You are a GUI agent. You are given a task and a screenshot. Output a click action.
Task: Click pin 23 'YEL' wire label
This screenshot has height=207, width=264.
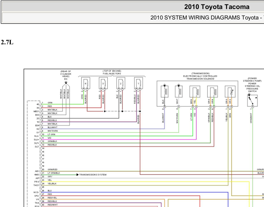[x=50, y=180]
